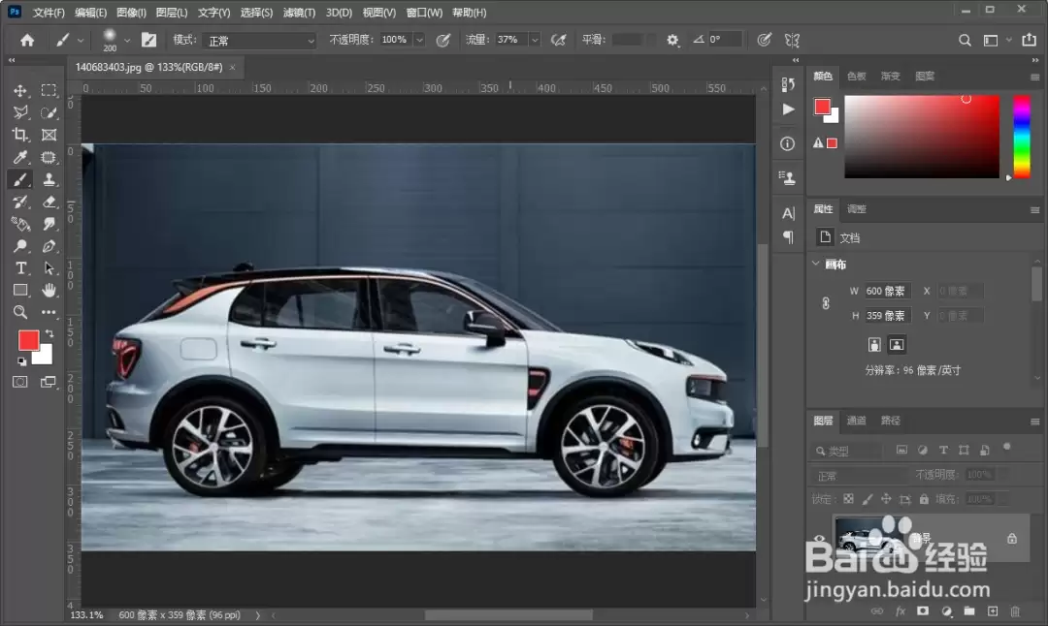Viewport: 1048px width, 626px height.
Task: Delete layer trash button
Action: pos(1015,610)
